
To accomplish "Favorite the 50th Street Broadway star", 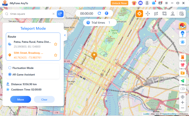I will click(x=56, y=55).
